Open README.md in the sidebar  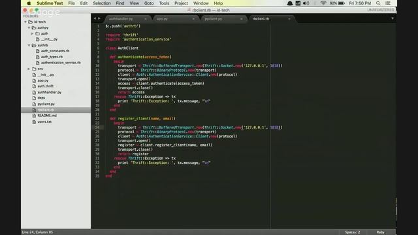[47, 116]
